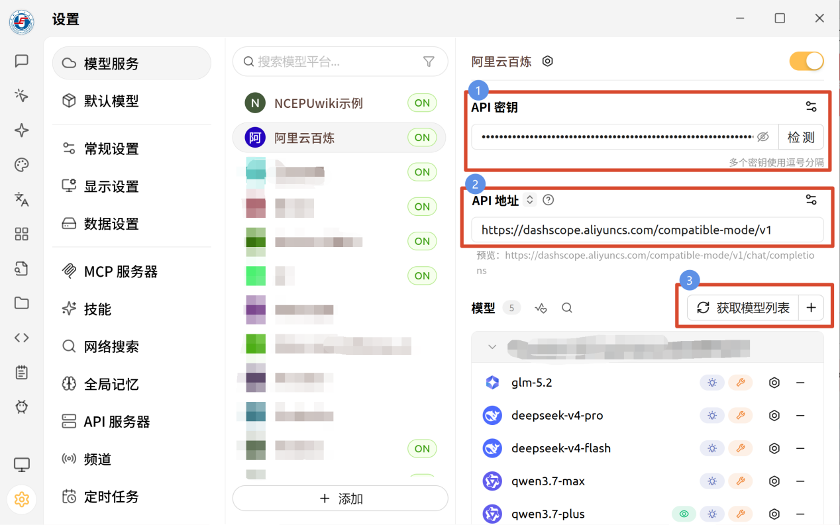Screen dimensions: 840x525
Task: Open MCP 服务器 section
Action: coord(132,271)
